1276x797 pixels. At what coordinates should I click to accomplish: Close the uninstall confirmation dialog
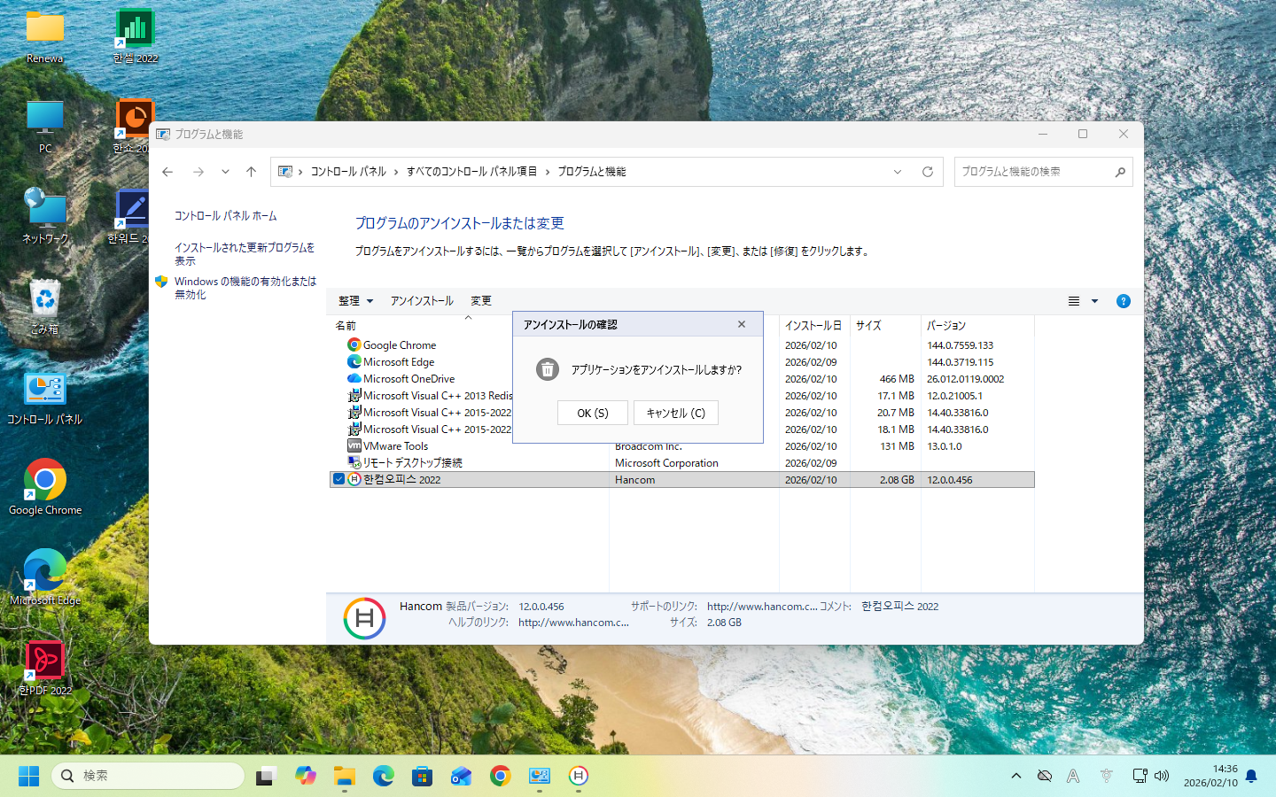742,325
